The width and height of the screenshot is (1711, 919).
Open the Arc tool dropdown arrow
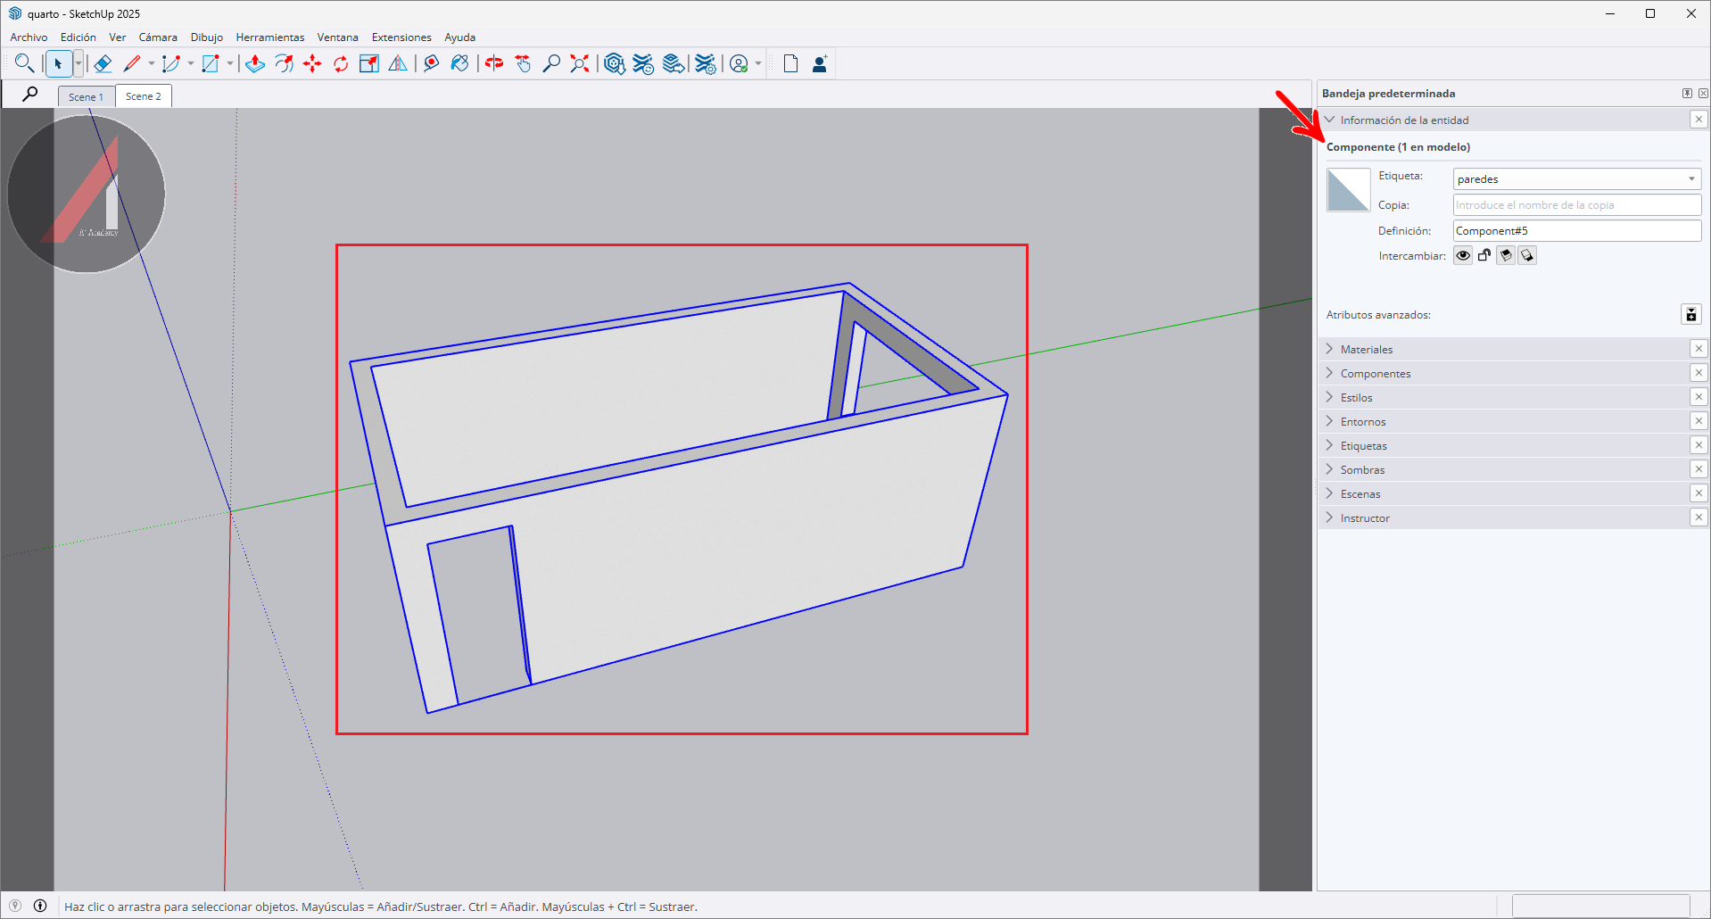pos(190,63)
